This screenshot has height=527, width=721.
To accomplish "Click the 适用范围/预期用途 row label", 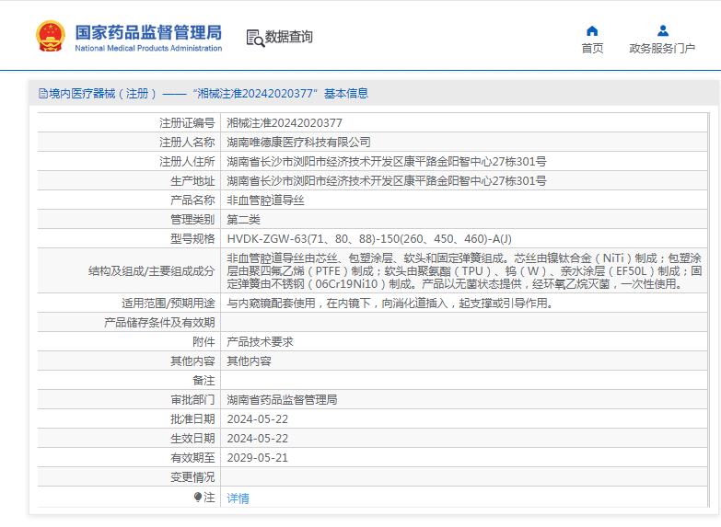I will tap(169, 304).
